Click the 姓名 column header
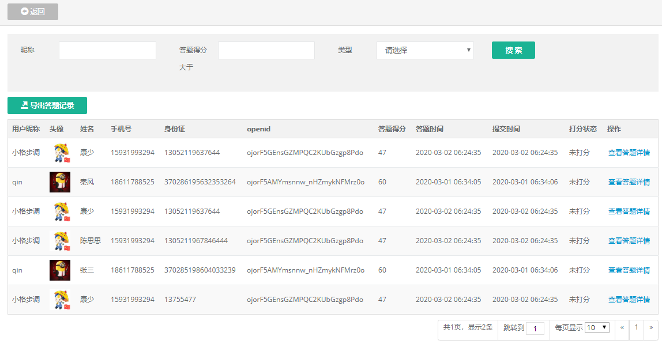 coord(87,128)
